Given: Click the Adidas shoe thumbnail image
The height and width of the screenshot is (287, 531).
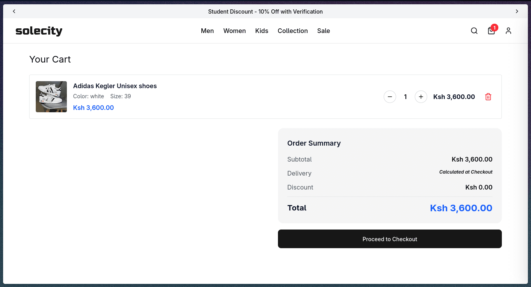Looking at the screenshot, I should click(x=51, y=97).
